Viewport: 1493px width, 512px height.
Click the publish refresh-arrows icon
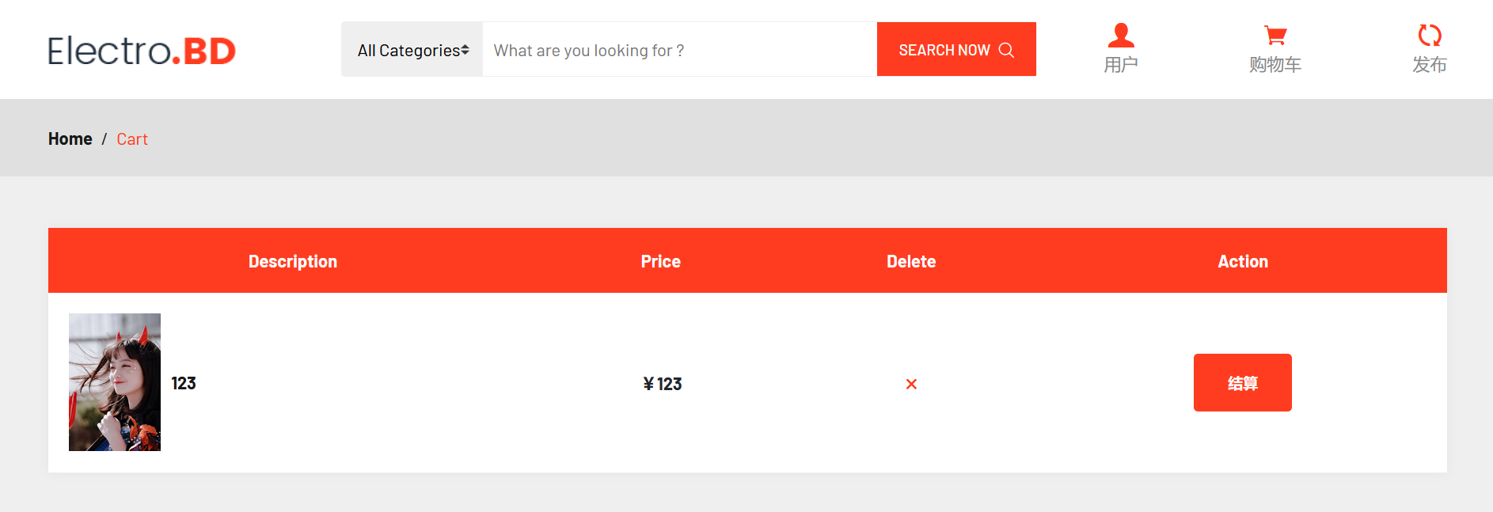(x=1430, y=35)
